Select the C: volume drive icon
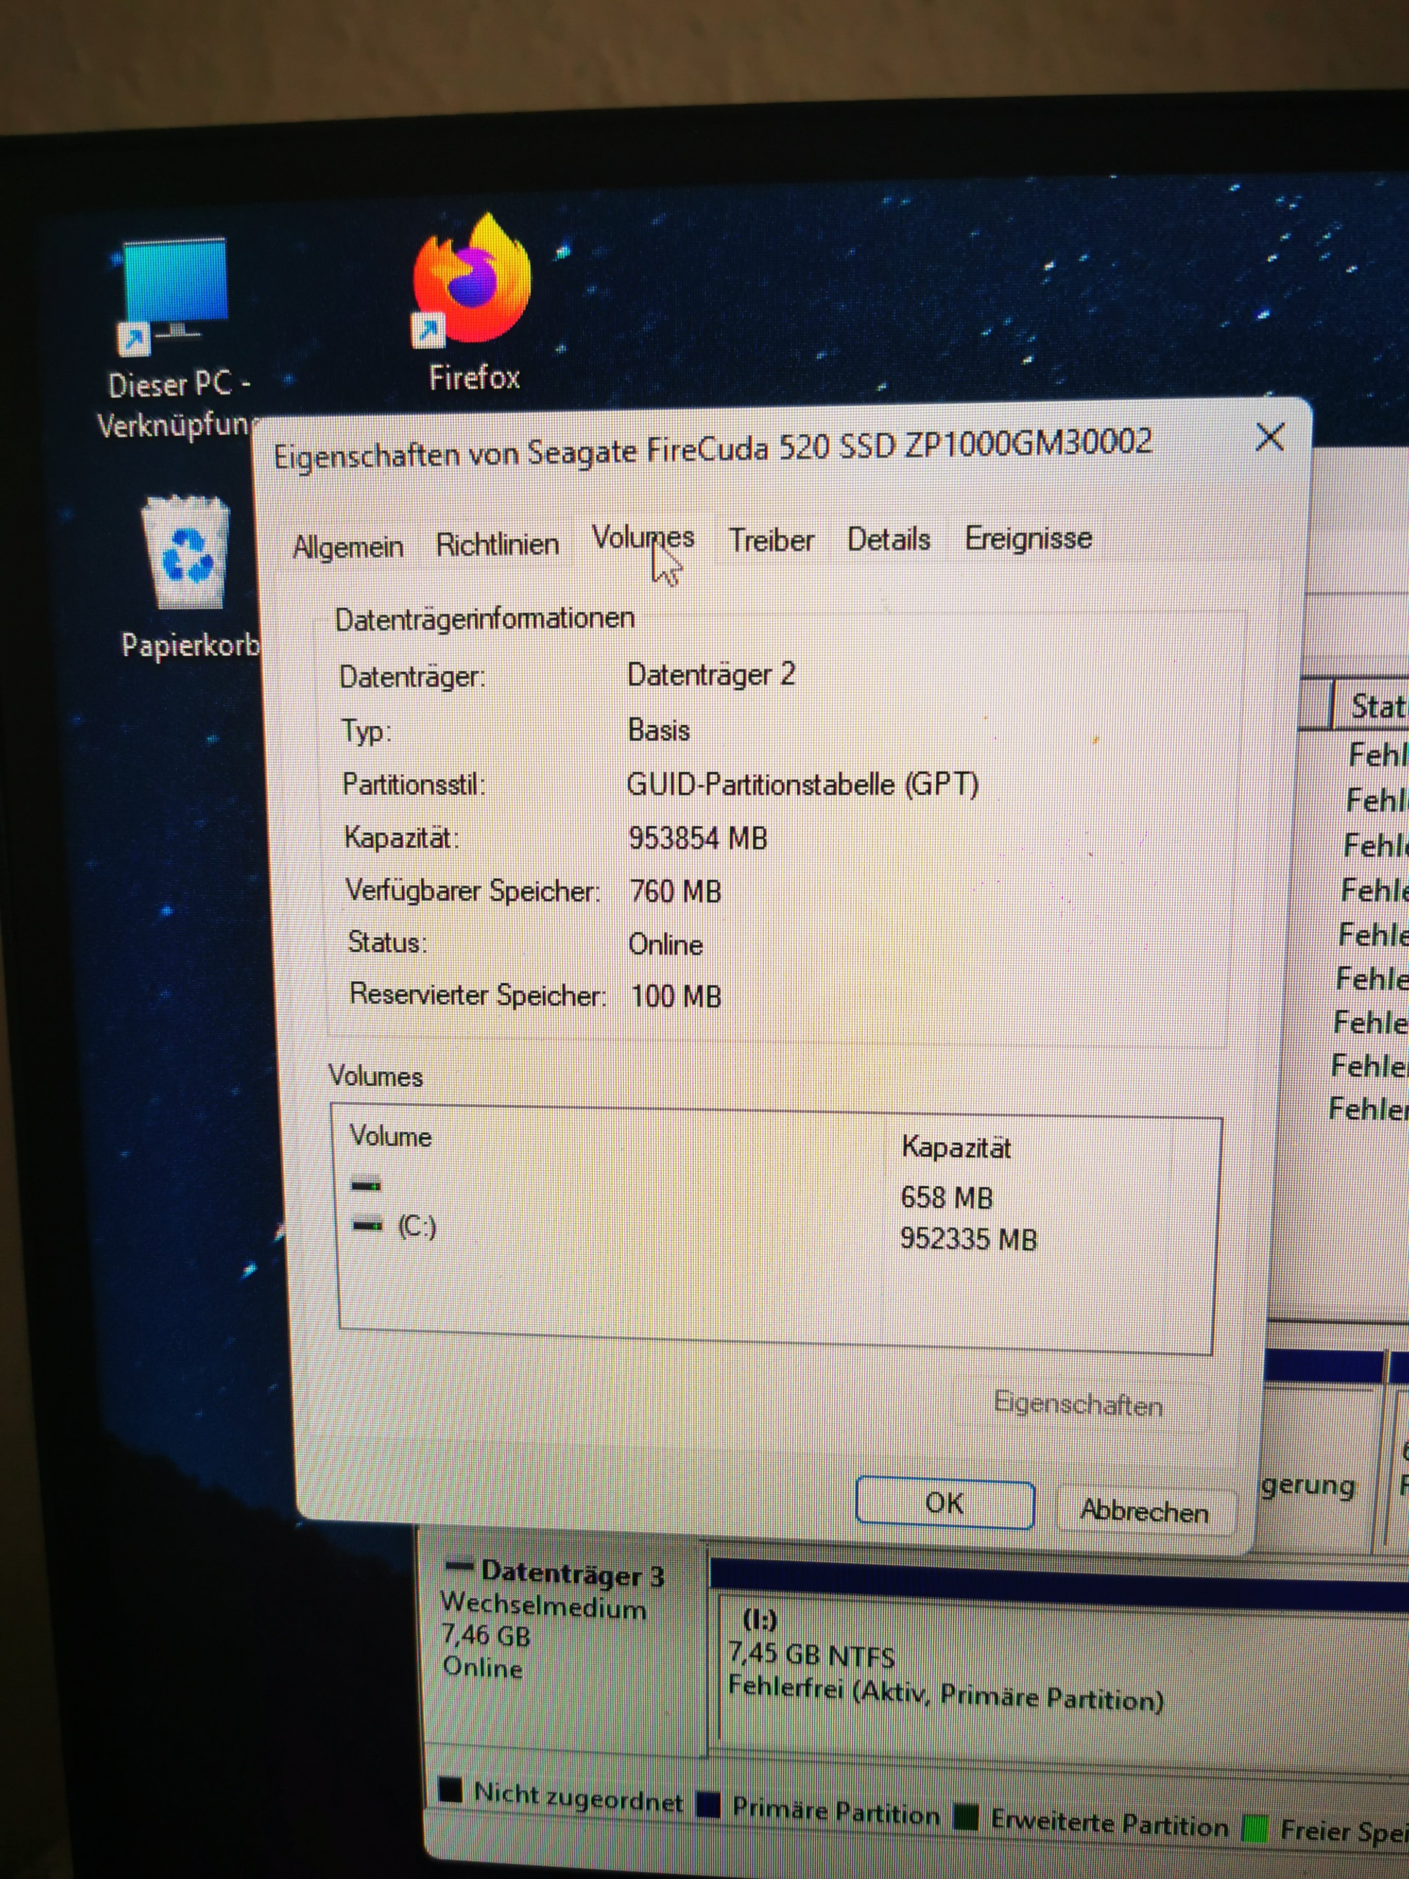Viewport: 1409px width, 1879px height. click(x=367, y=1226)
